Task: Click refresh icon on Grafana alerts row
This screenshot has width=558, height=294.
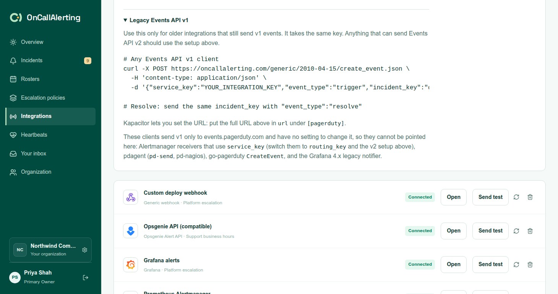Action: point(516,264)
